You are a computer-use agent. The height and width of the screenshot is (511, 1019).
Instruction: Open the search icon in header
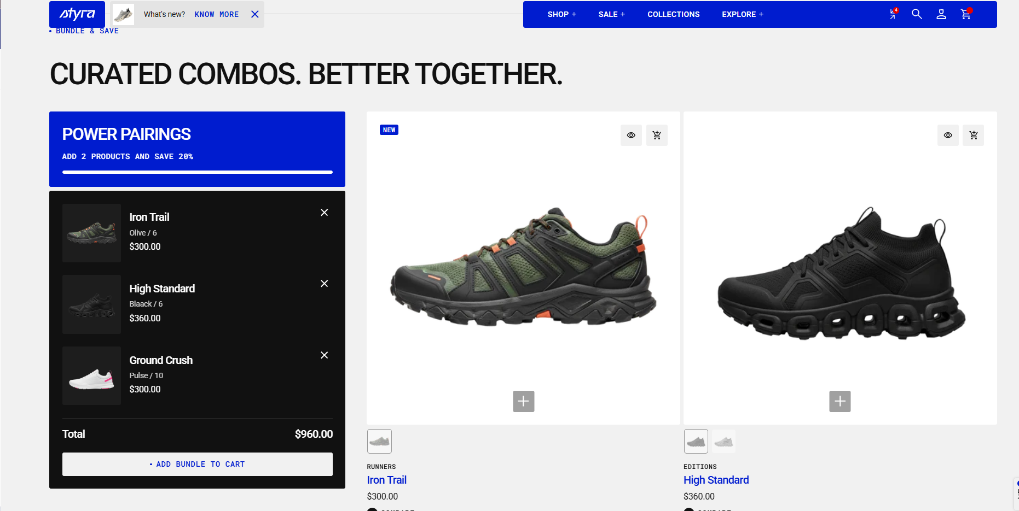click(917, 14)
